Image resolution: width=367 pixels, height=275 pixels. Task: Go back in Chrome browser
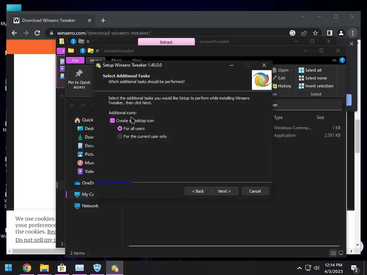point(14,33)
